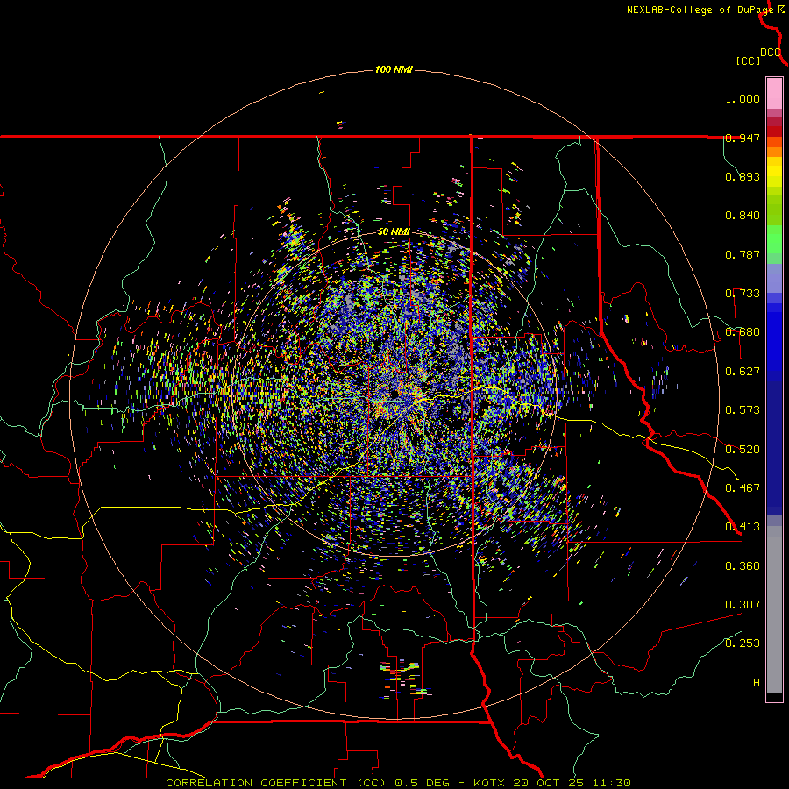Click the 0.467 scale value
Screen dimensions: 789x789
pos(743,488)
